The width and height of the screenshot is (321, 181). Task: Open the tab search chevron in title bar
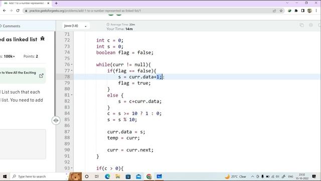[287, 3]
